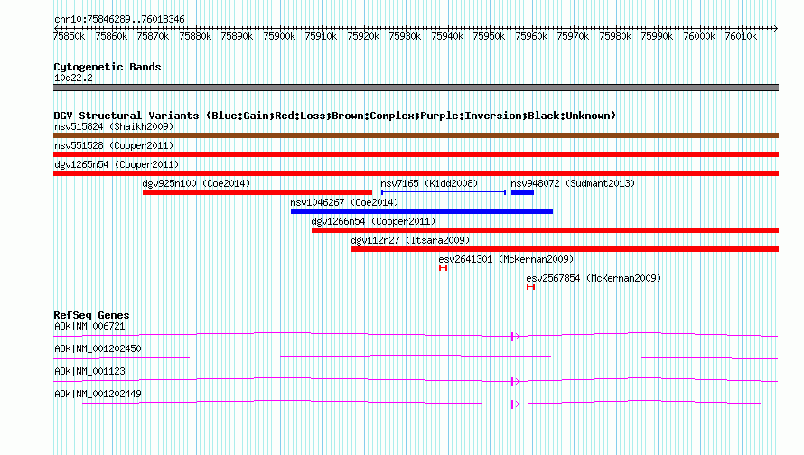Click the 75960k ruler tick label

pos(531,36)
